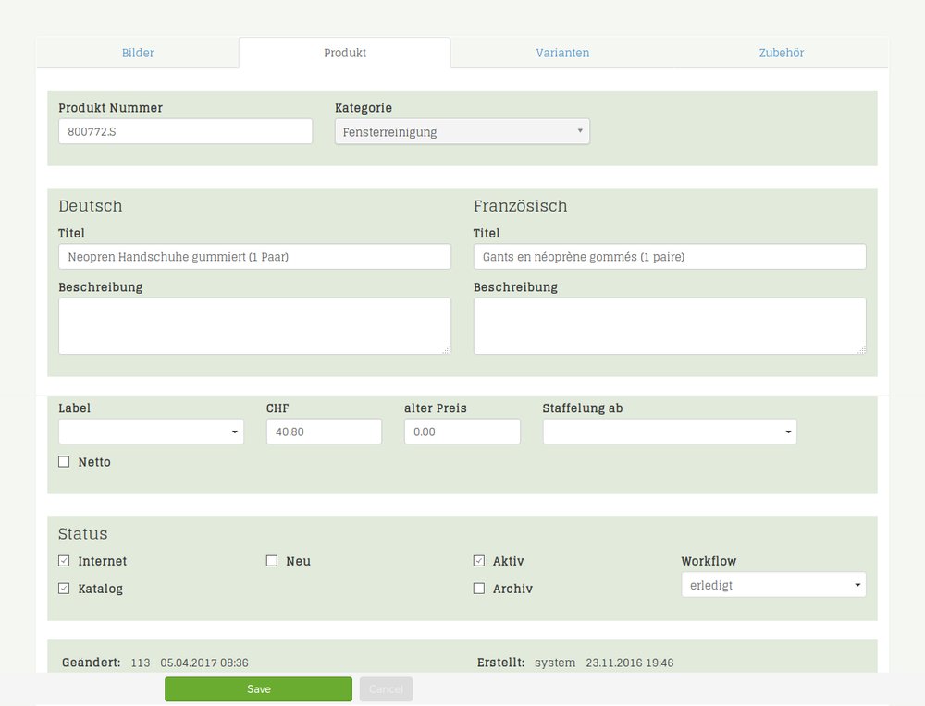
Task: Click the Produkt Nummer input field
Action: [185, 131]
